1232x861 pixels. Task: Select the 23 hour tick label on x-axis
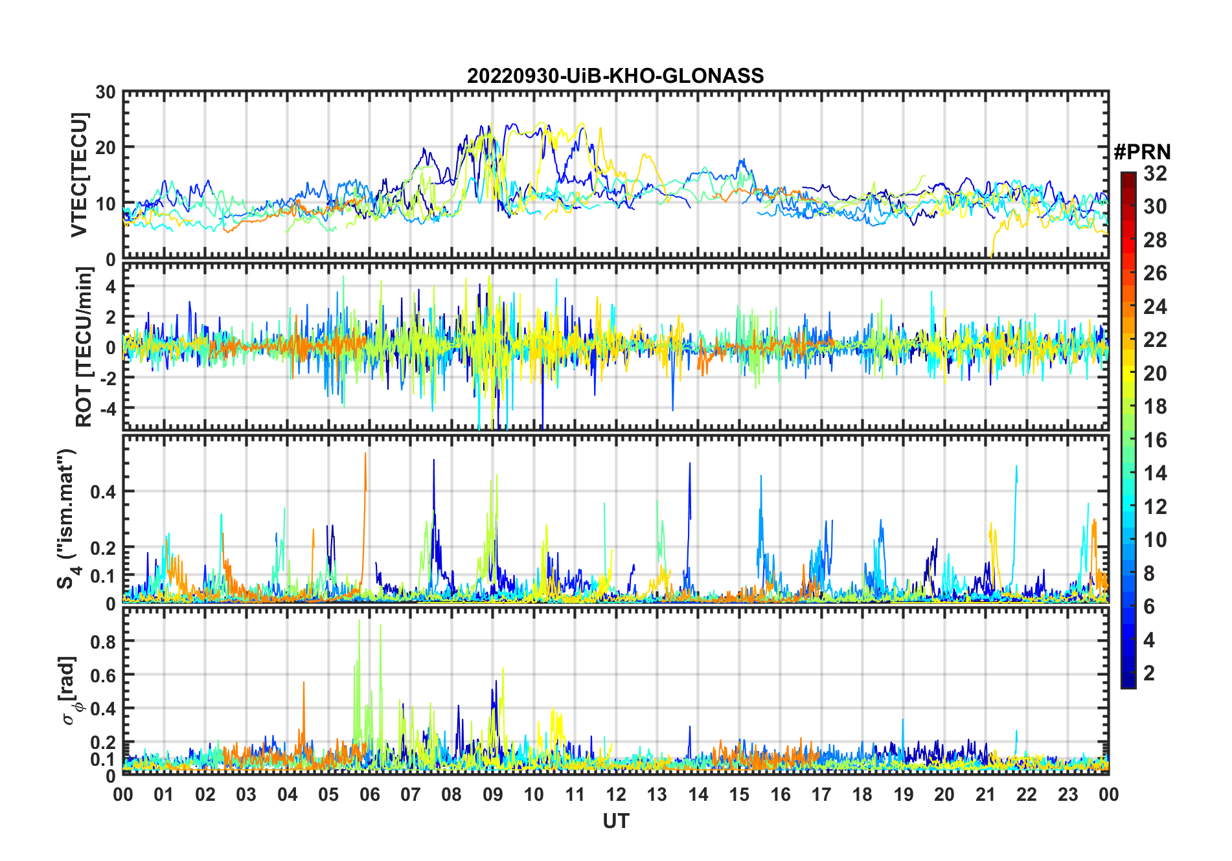click(x=1067, y=794)
